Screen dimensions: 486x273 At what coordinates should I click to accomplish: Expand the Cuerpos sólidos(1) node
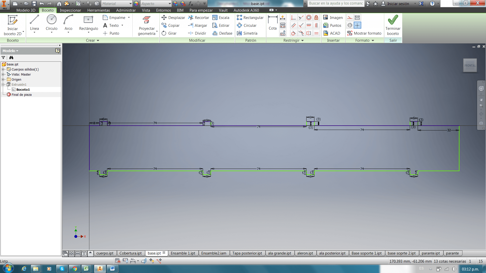click(x=3, y=69)
